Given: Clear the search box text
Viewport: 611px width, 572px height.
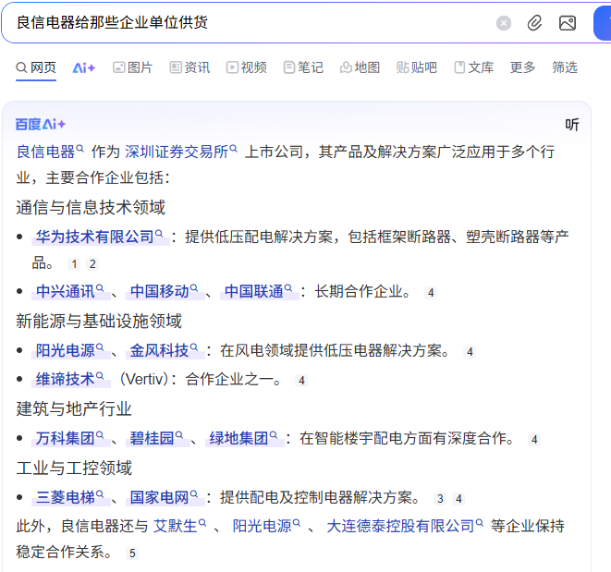Looking at the screenshot, I should pyautogui.click(x=504, y=23).
